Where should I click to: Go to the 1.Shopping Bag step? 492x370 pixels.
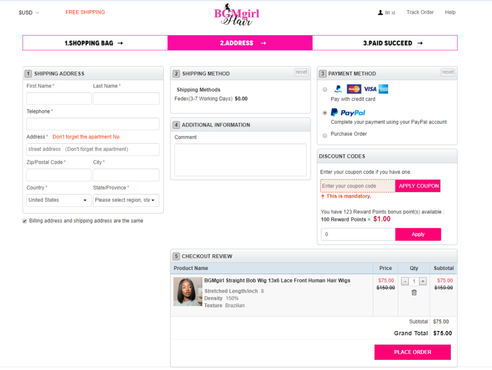(95, 43)
